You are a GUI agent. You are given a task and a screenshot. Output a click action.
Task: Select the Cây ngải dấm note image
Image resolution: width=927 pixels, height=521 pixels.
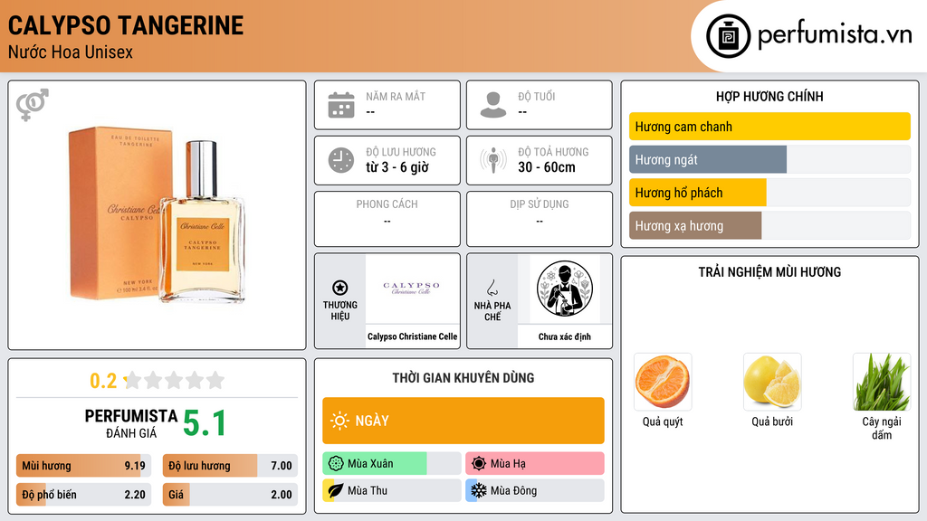click(882, 383)
